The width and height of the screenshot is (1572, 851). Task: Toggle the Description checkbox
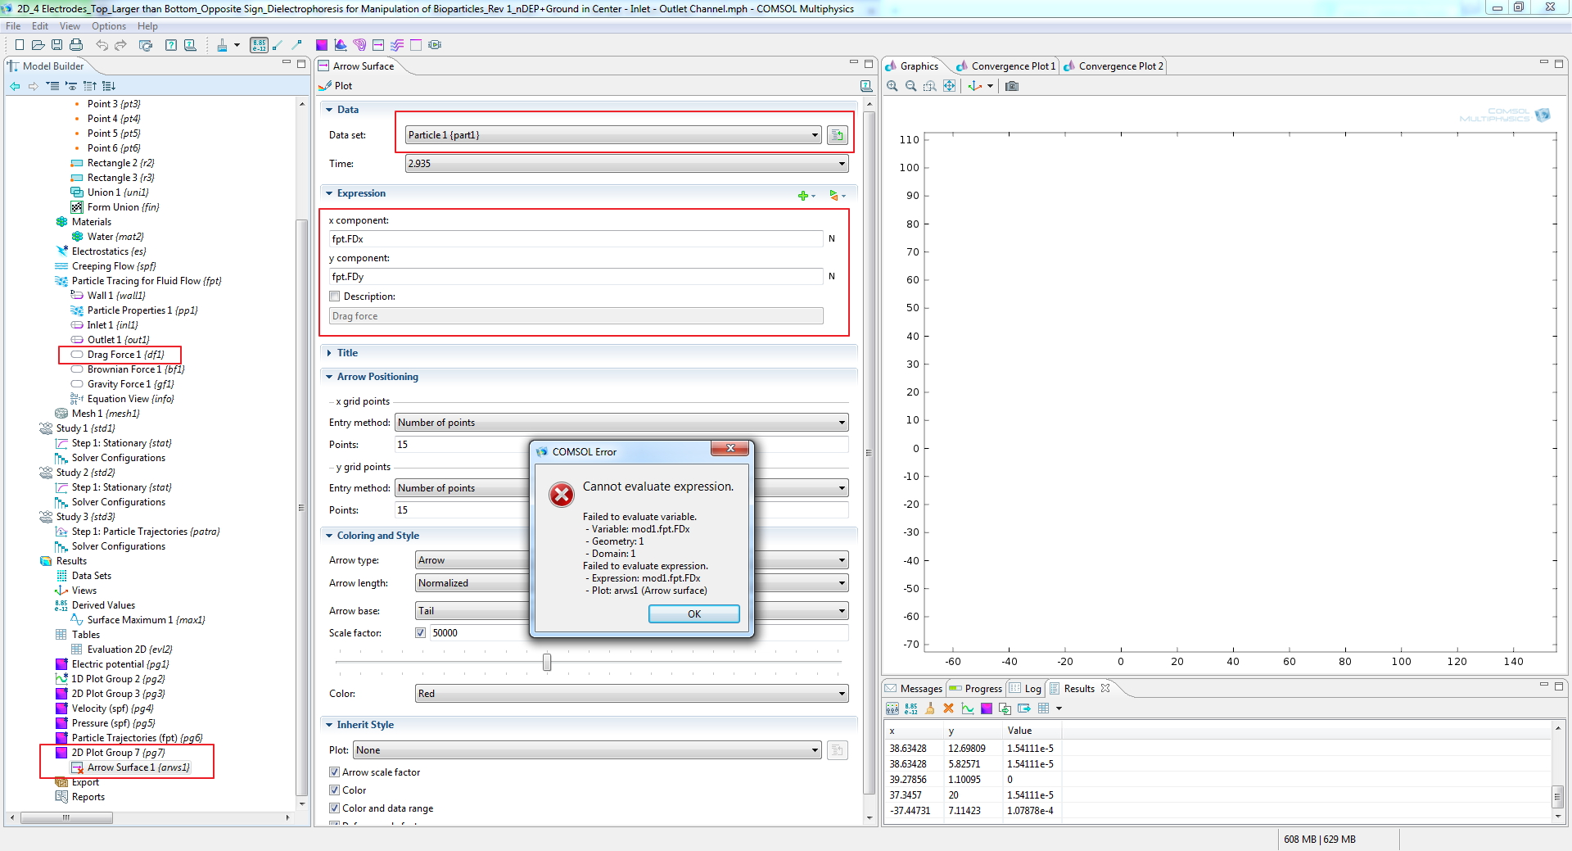click(334, 296)
